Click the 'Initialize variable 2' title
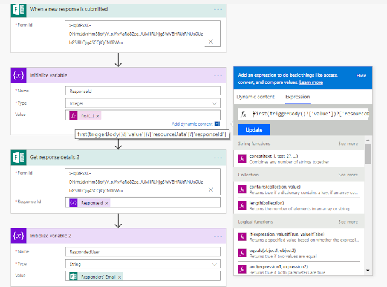387x287 pixels. (51, 236)
